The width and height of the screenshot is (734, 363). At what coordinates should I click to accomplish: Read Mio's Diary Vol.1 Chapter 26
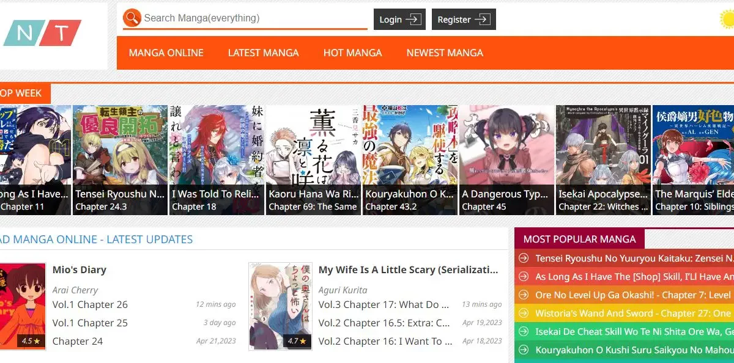pyautogui.click(x=90, y=304)
